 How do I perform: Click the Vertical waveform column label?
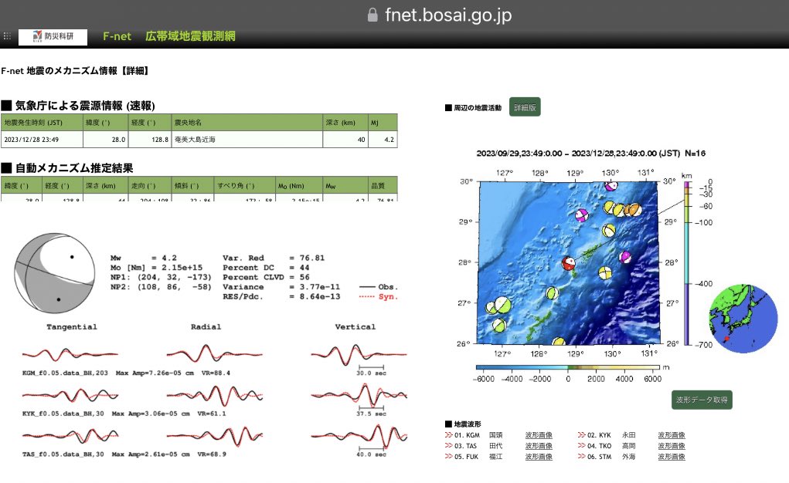pyautogui.click(x=355, y=326)
